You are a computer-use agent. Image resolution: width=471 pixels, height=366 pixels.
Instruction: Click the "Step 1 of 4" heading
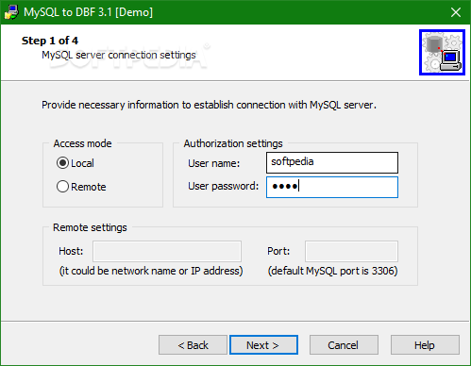(x=50, y=41)
